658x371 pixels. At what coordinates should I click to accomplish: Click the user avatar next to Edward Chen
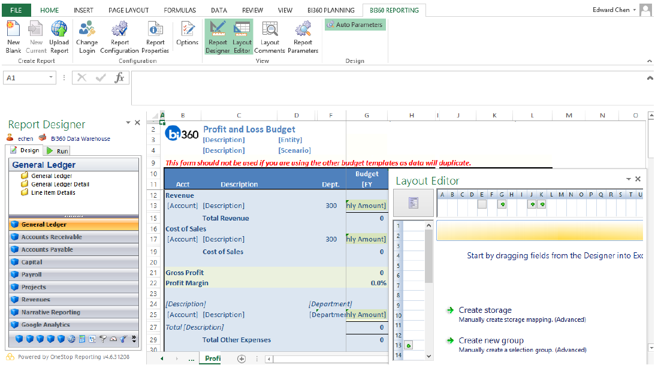point(645,10)
